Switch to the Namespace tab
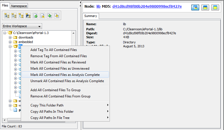Image resolution: width=224 pixels, height=130 pixels. pos(19,6)
